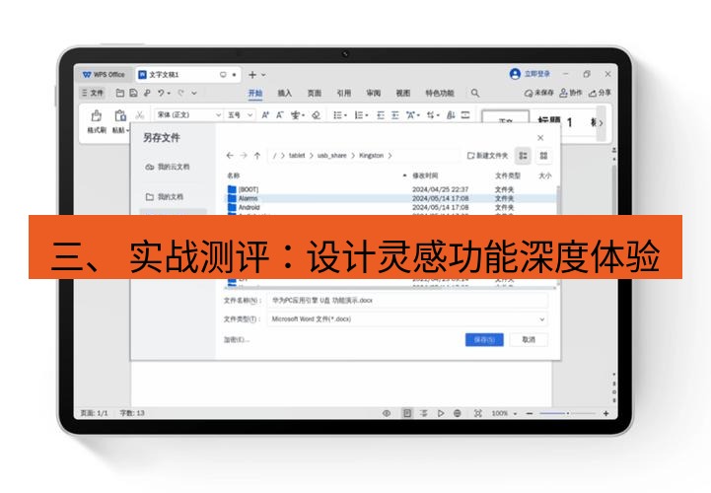
Task: Select 我的文档 in save dialog sidebar
Action: coord(164,196)
